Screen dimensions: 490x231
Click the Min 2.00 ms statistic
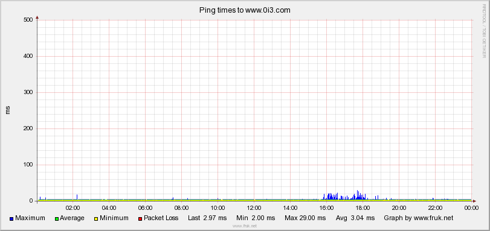[256, 218]
